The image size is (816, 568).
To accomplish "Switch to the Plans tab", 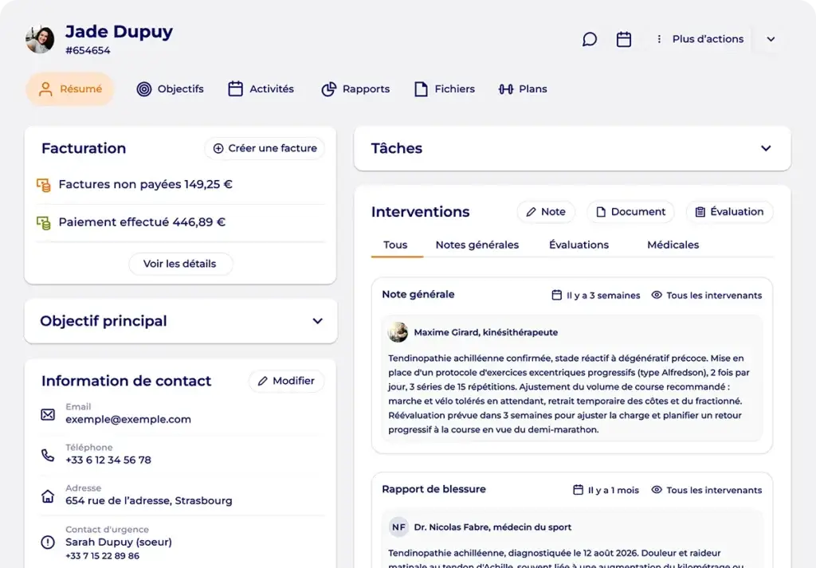I will coord(523,89).
